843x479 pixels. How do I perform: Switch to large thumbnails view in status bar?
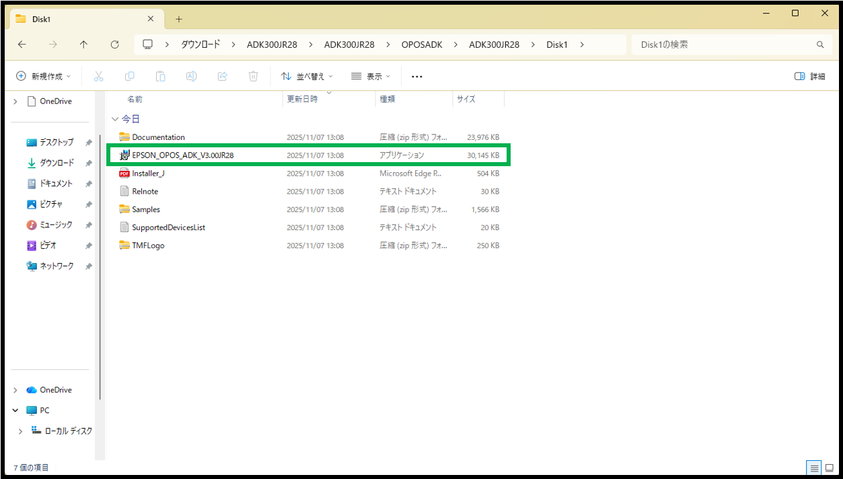829,468
